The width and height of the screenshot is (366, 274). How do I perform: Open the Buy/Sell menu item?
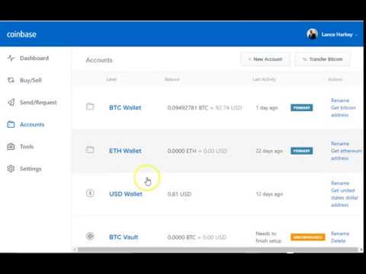30,81
